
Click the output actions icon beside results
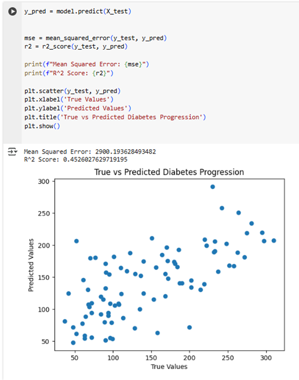tap(13, 152)
